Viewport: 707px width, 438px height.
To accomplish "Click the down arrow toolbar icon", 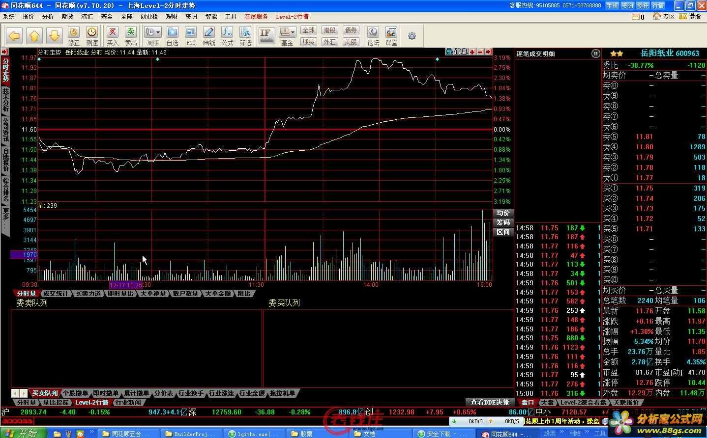I will pyautogui.click(x=55, y=36).
